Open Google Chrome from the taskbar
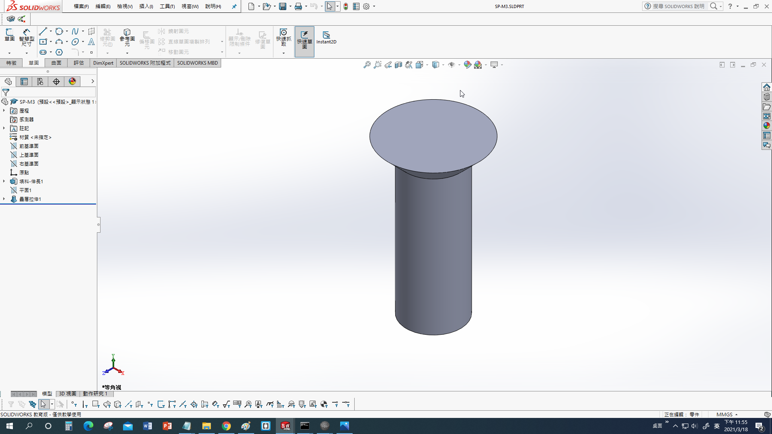The width and height of the screenshot is (772, 434). [226, 426]
